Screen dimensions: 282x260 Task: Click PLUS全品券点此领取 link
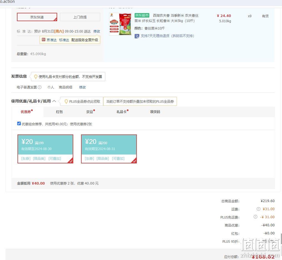[x=85, y=101]
